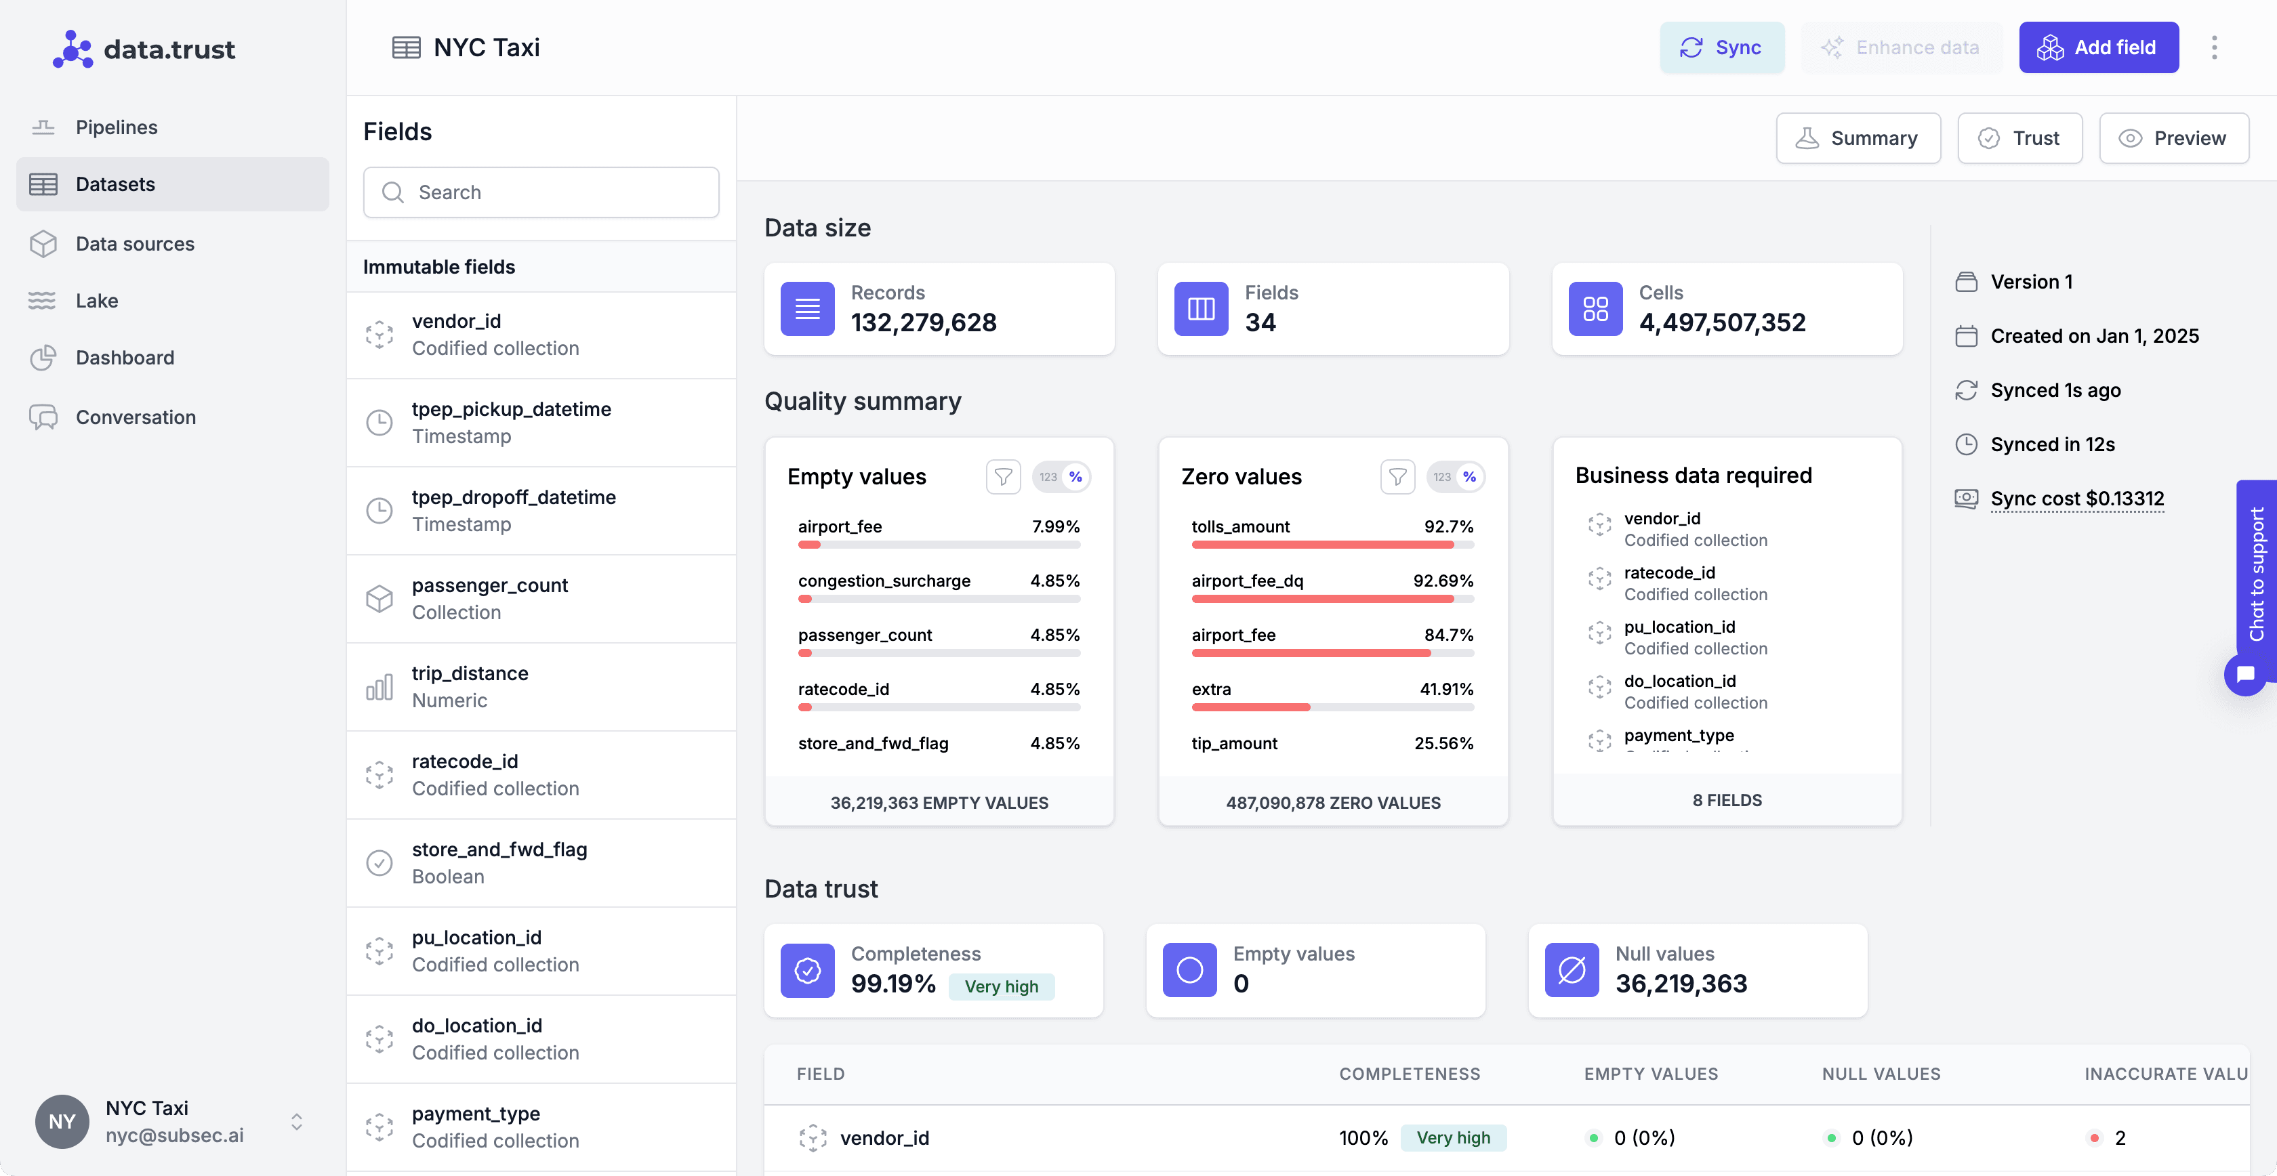Collapse the Immutable fields section
Image resolution: width=2277 pixels, height=1176 pixels.
point(439,266)
